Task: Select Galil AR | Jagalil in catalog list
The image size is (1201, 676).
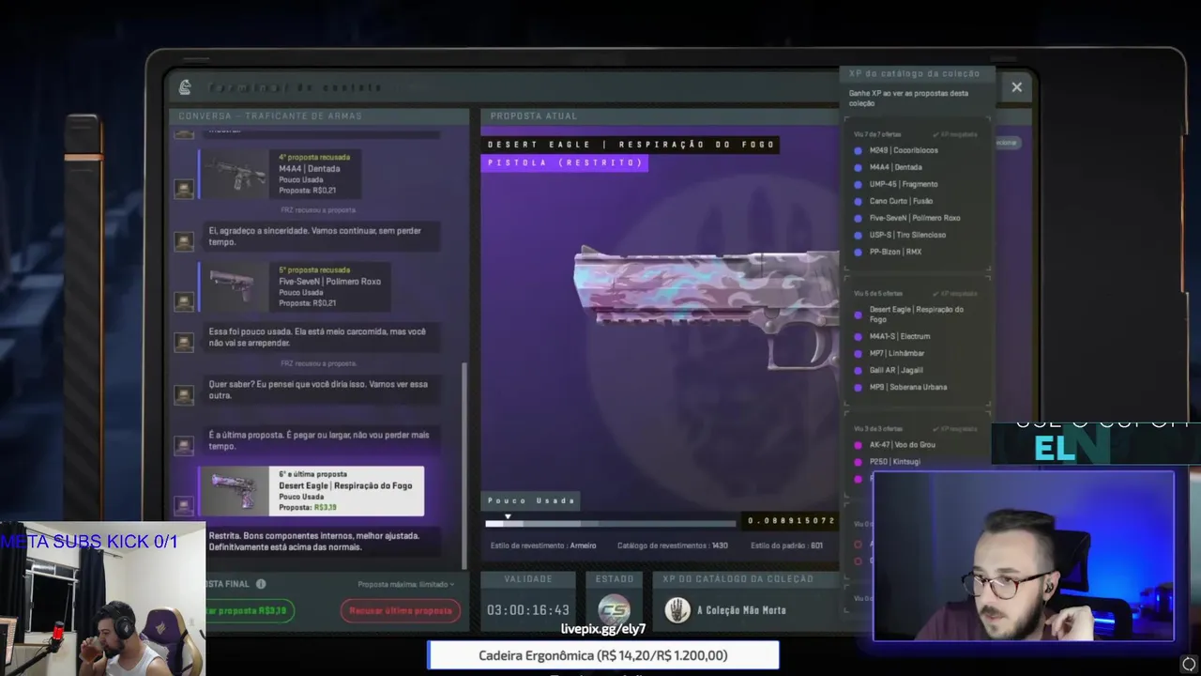Action: click(889, 370)
